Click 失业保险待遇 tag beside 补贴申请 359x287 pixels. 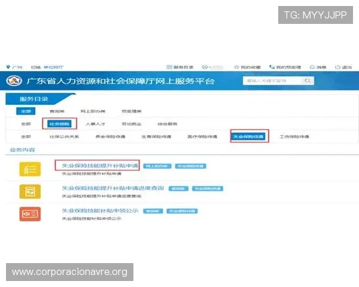[190, 166]
